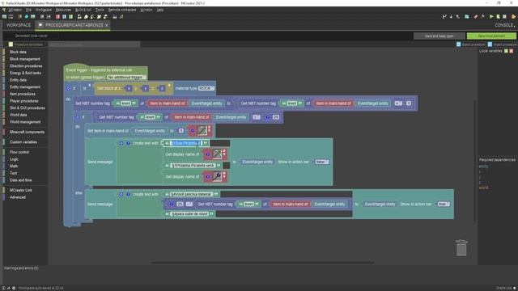Click the Gradle idle status text
The width and height of the screenshot is (518, 291).
(503, 288)
